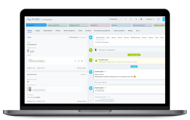Open the Документ dropdown
Image resolution: width=190 pixels, height=120 pixels.
150,19
